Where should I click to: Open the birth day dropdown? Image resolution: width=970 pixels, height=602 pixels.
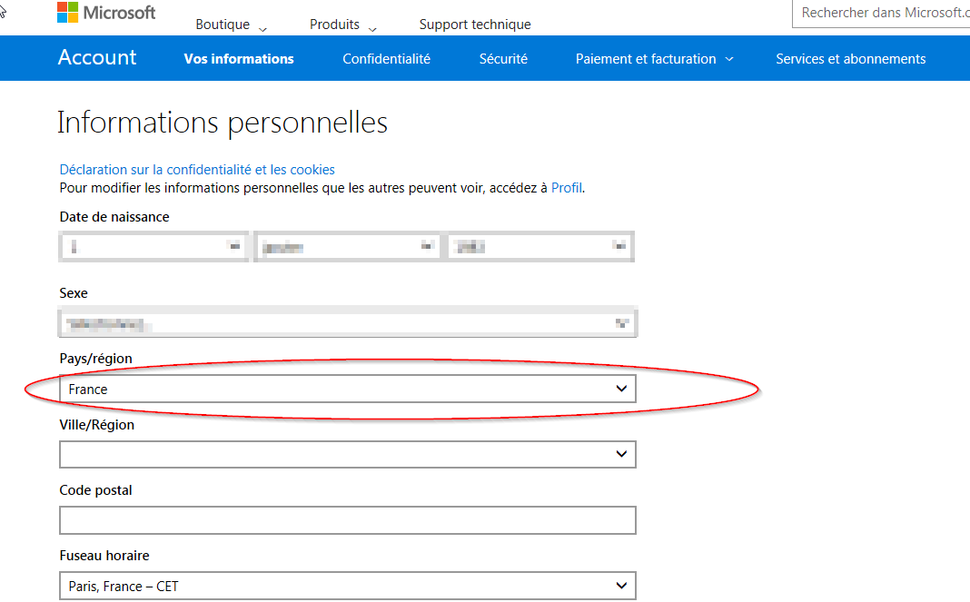click(153, 246)
